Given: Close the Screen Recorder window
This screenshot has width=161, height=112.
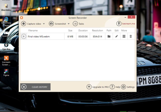Looking at the screenshot, I should coord(131,17).
